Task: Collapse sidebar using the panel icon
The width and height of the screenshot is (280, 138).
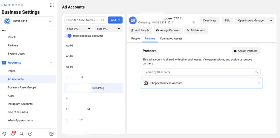Action: pyautogui.click(x=51, y=134)
